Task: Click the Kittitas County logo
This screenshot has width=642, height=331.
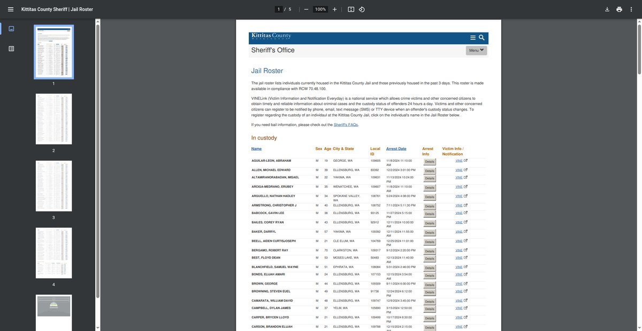Action: tap(271, 37)
